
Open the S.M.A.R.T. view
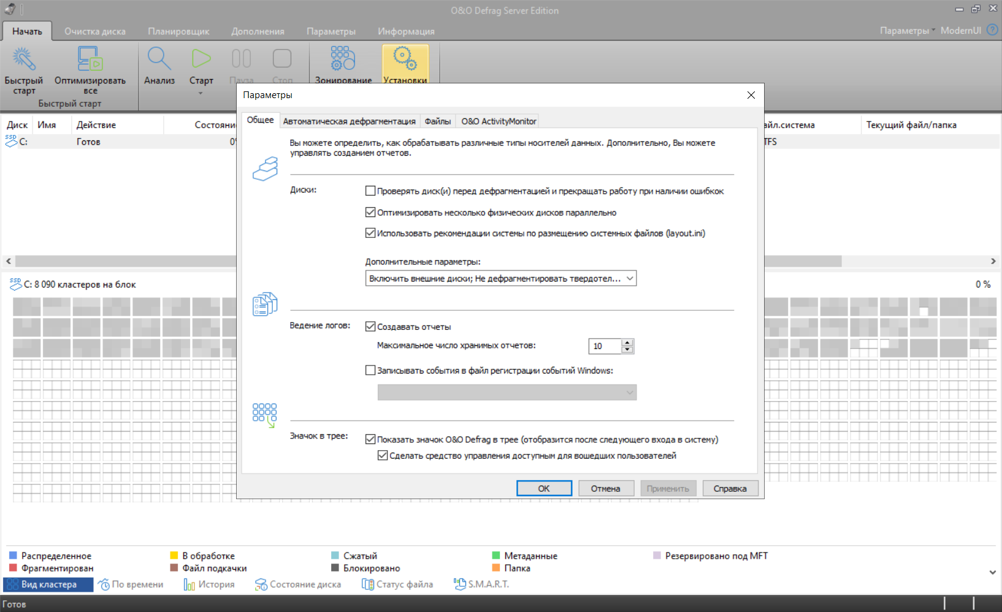pyautogui.click(x=481, y=584)
